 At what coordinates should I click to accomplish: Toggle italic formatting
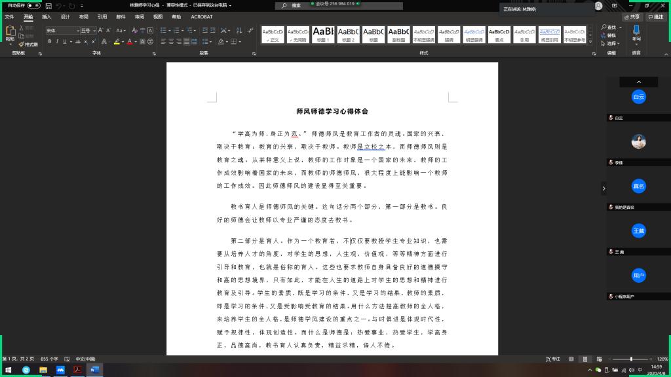coord(57,42)
